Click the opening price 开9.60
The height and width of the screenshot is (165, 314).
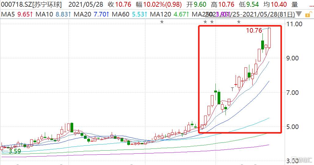click(x=196, y=4)
